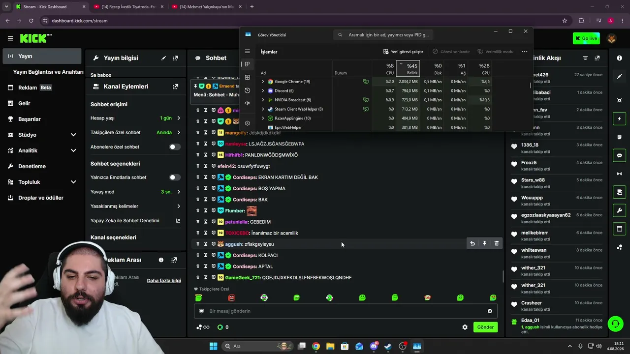630x354 pixels.
Task: Click Chrome extensions puzzle icon
Action: point(581,21)
